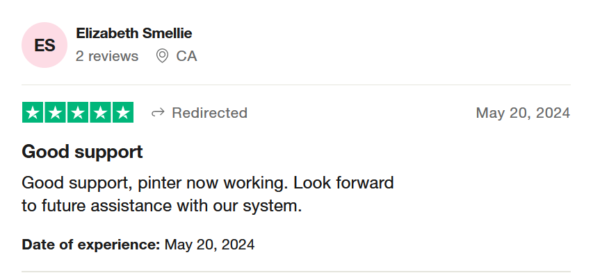
Task: Click the divider line at the bottom of the review
Action: [x=296, y=272]
